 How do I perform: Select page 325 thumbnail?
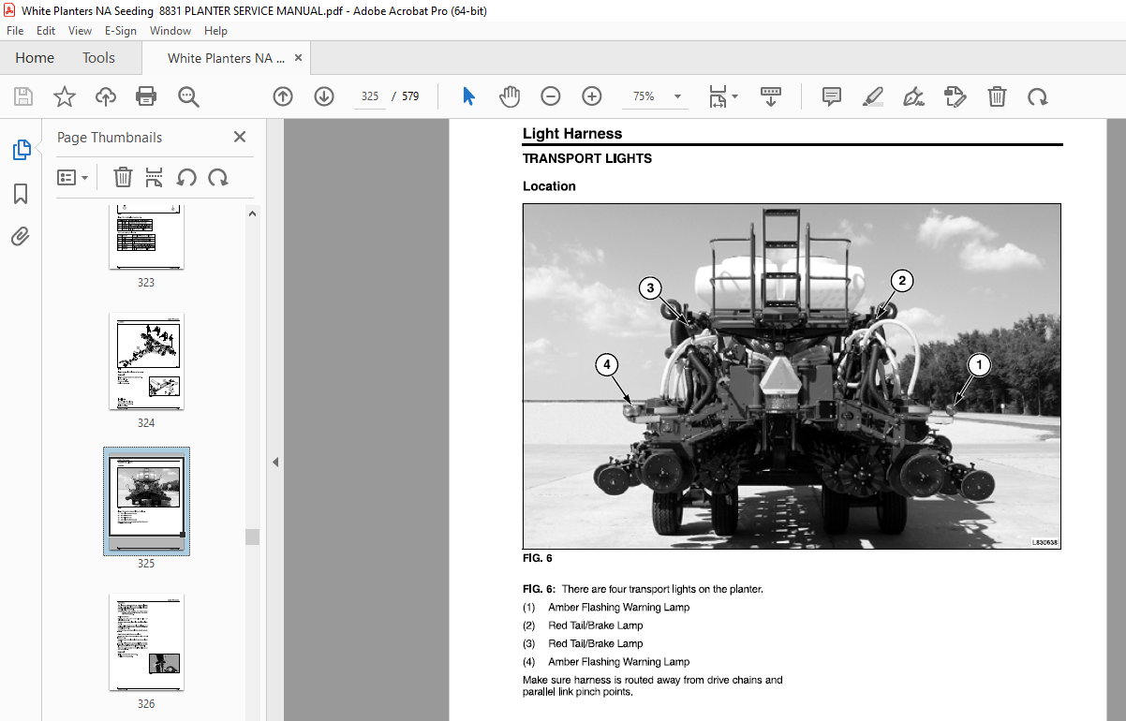[x=146, y=502]
